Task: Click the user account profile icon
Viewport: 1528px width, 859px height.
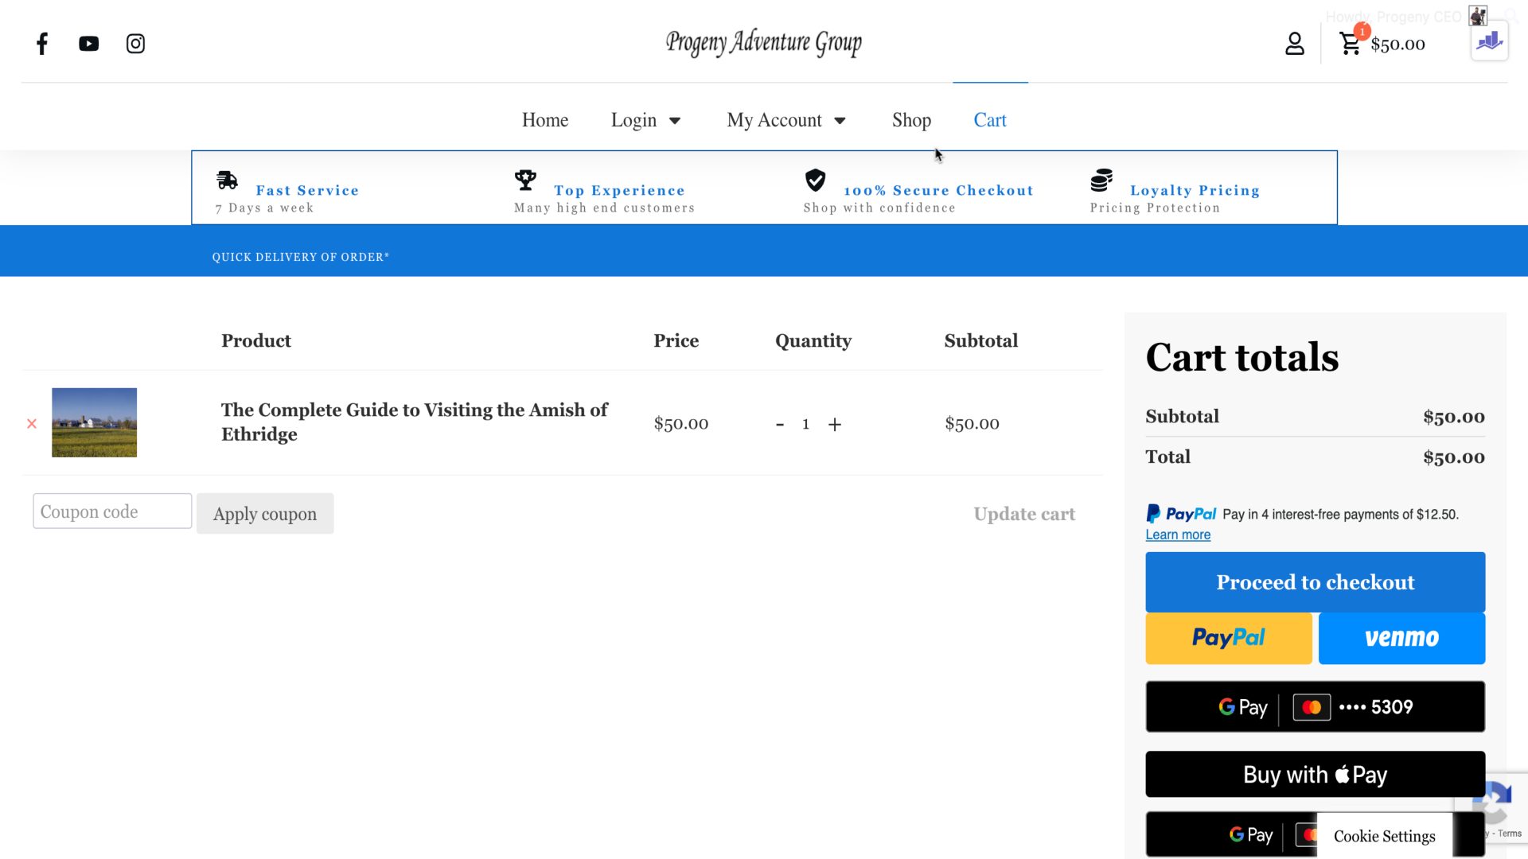Action: (x=1294, y=44)
